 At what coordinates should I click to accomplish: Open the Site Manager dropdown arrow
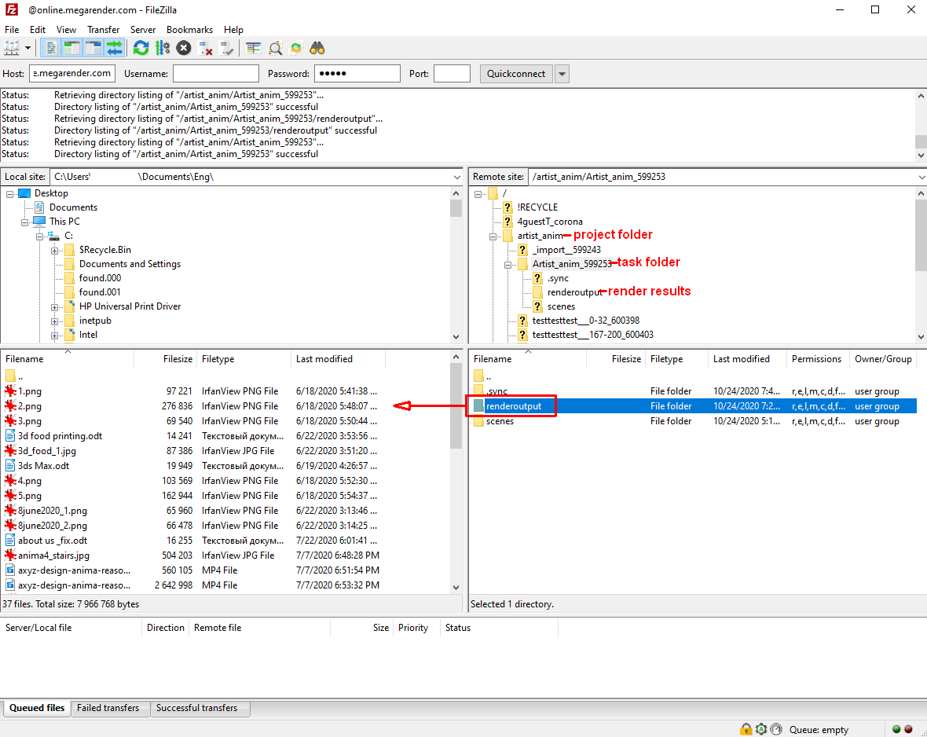27,49
